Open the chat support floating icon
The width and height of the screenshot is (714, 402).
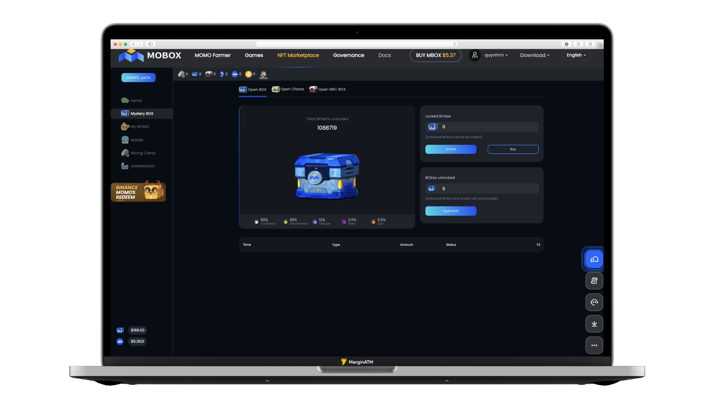594,259
